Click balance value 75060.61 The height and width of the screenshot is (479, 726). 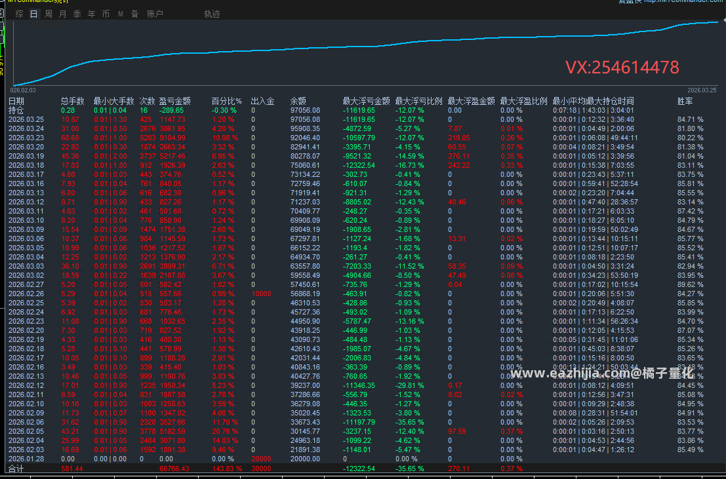pyautogui.click(x=305, y=165)
